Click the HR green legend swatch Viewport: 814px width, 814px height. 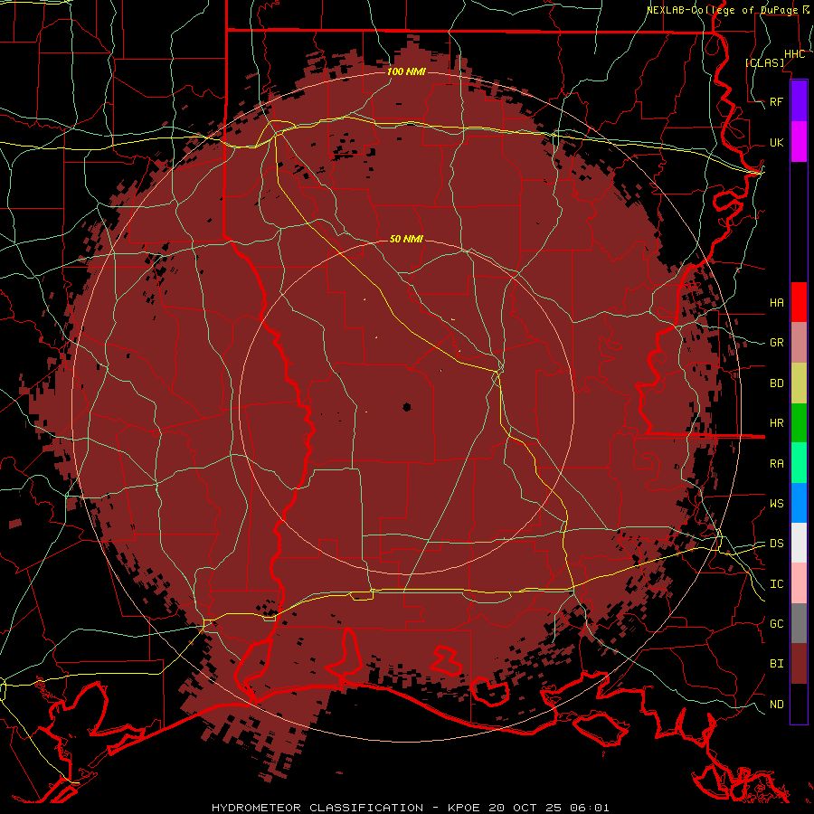[x=799, y=423]
